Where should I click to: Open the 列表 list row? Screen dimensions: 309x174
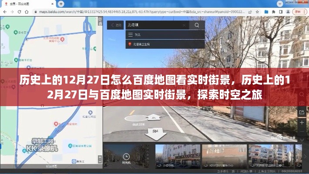coord(165,35)
